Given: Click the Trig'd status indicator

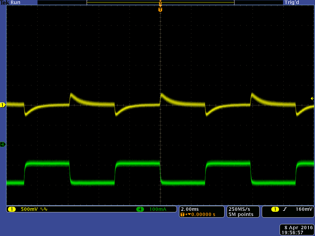Looking at the screenshot, I should point(292,2).
